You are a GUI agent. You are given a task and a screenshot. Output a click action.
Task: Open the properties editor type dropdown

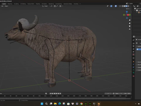coord(134,37)
